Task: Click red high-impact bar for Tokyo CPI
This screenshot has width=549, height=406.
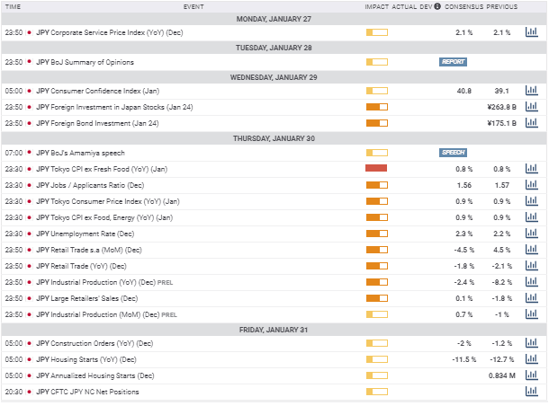Action: [x=376, y=169]
